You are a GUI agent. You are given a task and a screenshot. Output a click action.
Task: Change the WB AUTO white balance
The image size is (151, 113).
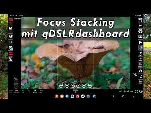35,91
